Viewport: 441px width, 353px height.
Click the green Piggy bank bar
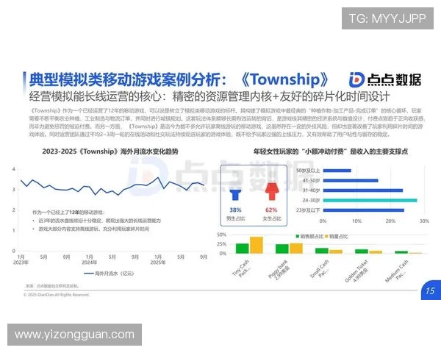click(282, 249)
